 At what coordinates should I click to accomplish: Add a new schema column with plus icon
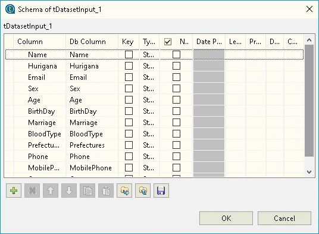pyautogui.click(x=14, y=191)
